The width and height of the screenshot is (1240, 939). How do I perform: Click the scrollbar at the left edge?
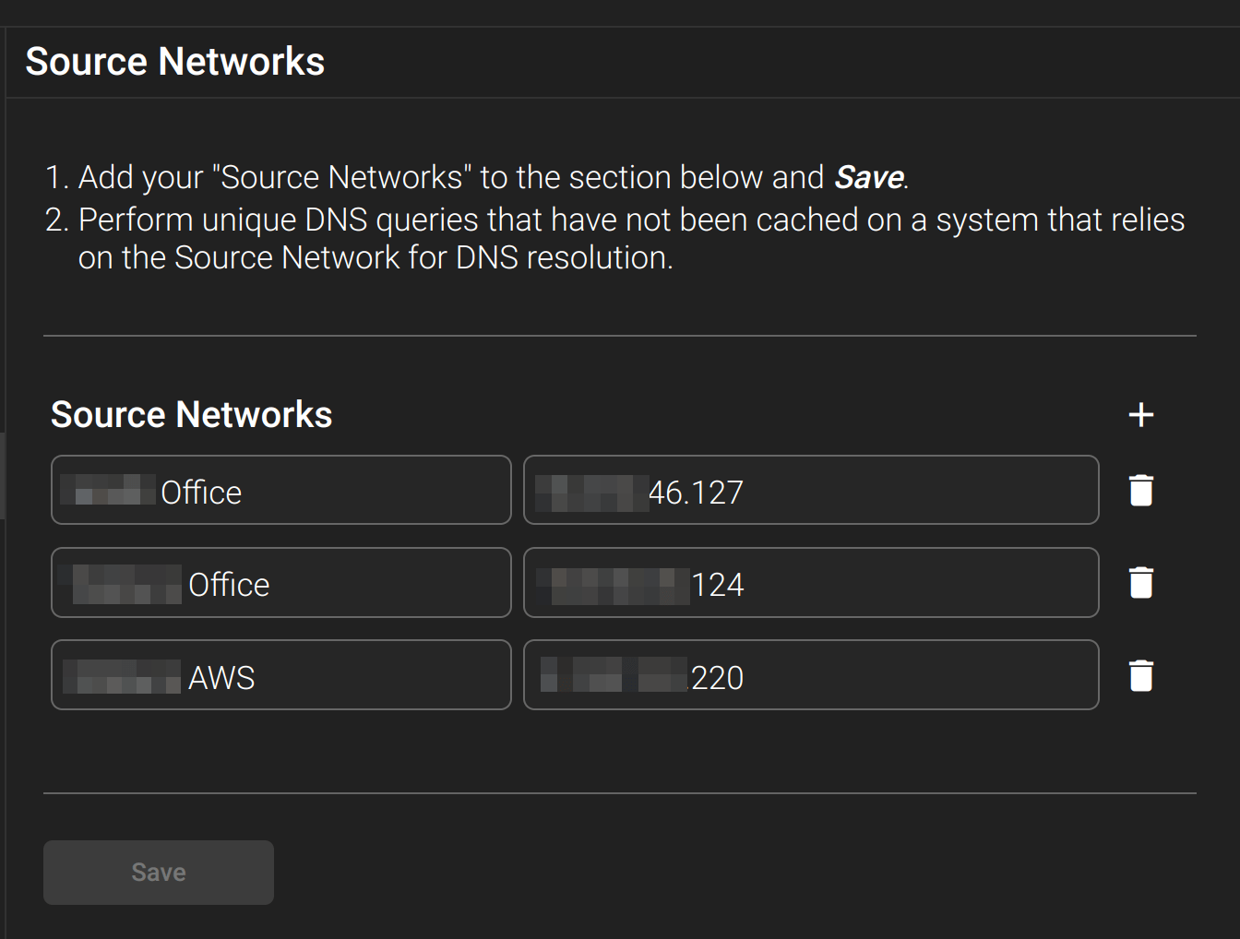[x=3, y=475]
